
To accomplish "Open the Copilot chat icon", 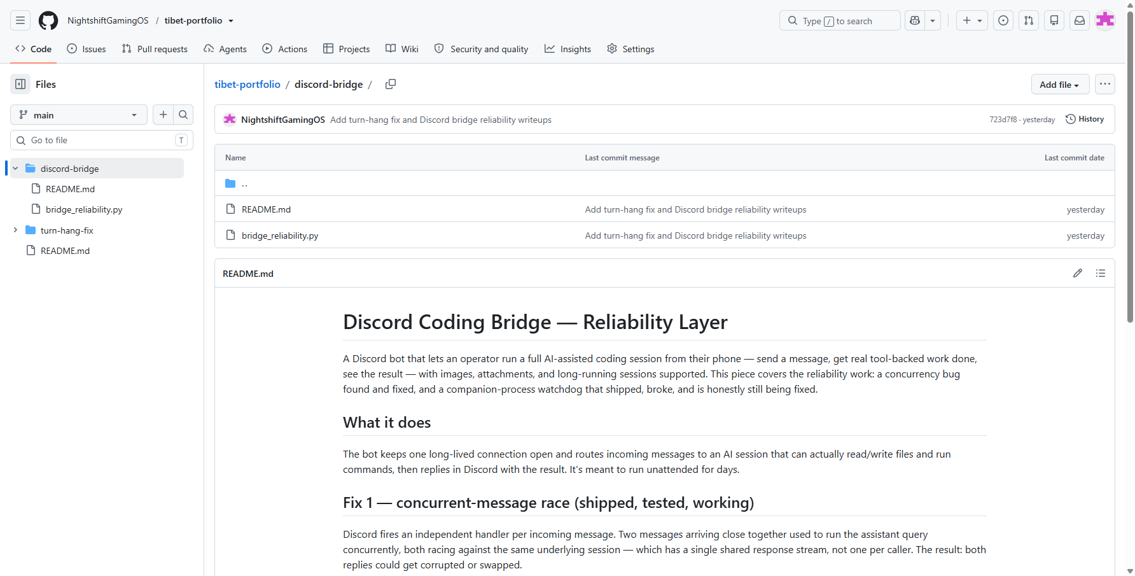I will coord(915,20).
